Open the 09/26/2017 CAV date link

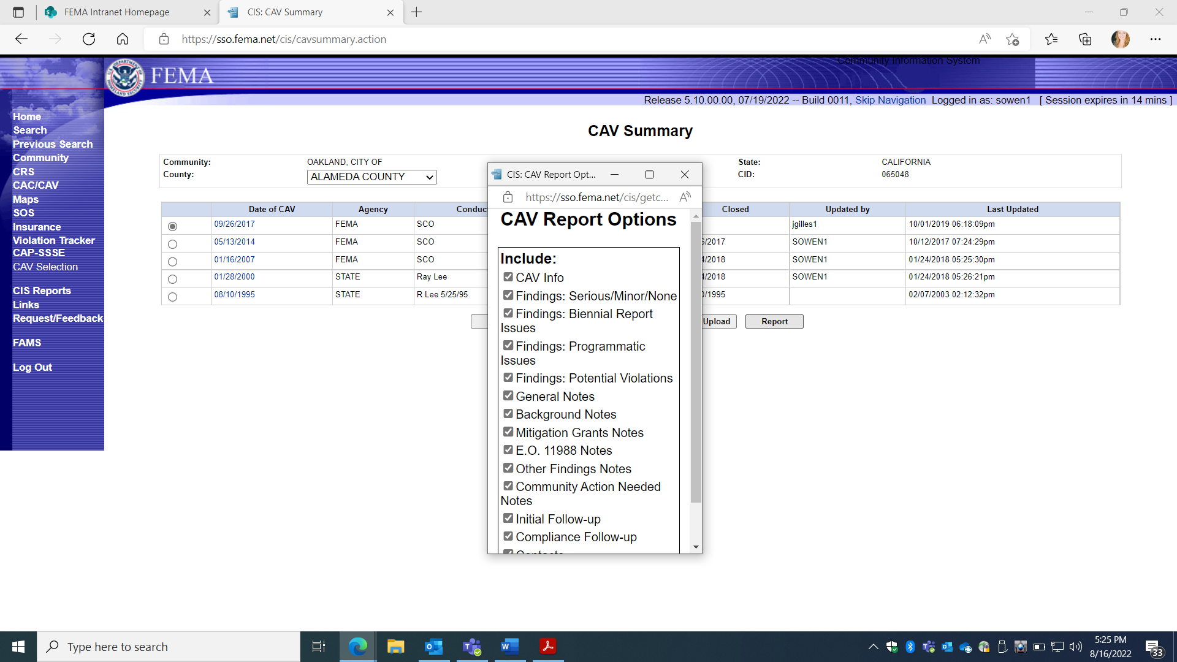pyautogui.click(x=234, y=224)
